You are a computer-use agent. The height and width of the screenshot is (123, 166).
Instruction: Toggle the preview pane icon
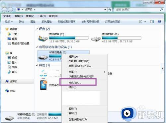pyautogui.click(x=152, y=21)
